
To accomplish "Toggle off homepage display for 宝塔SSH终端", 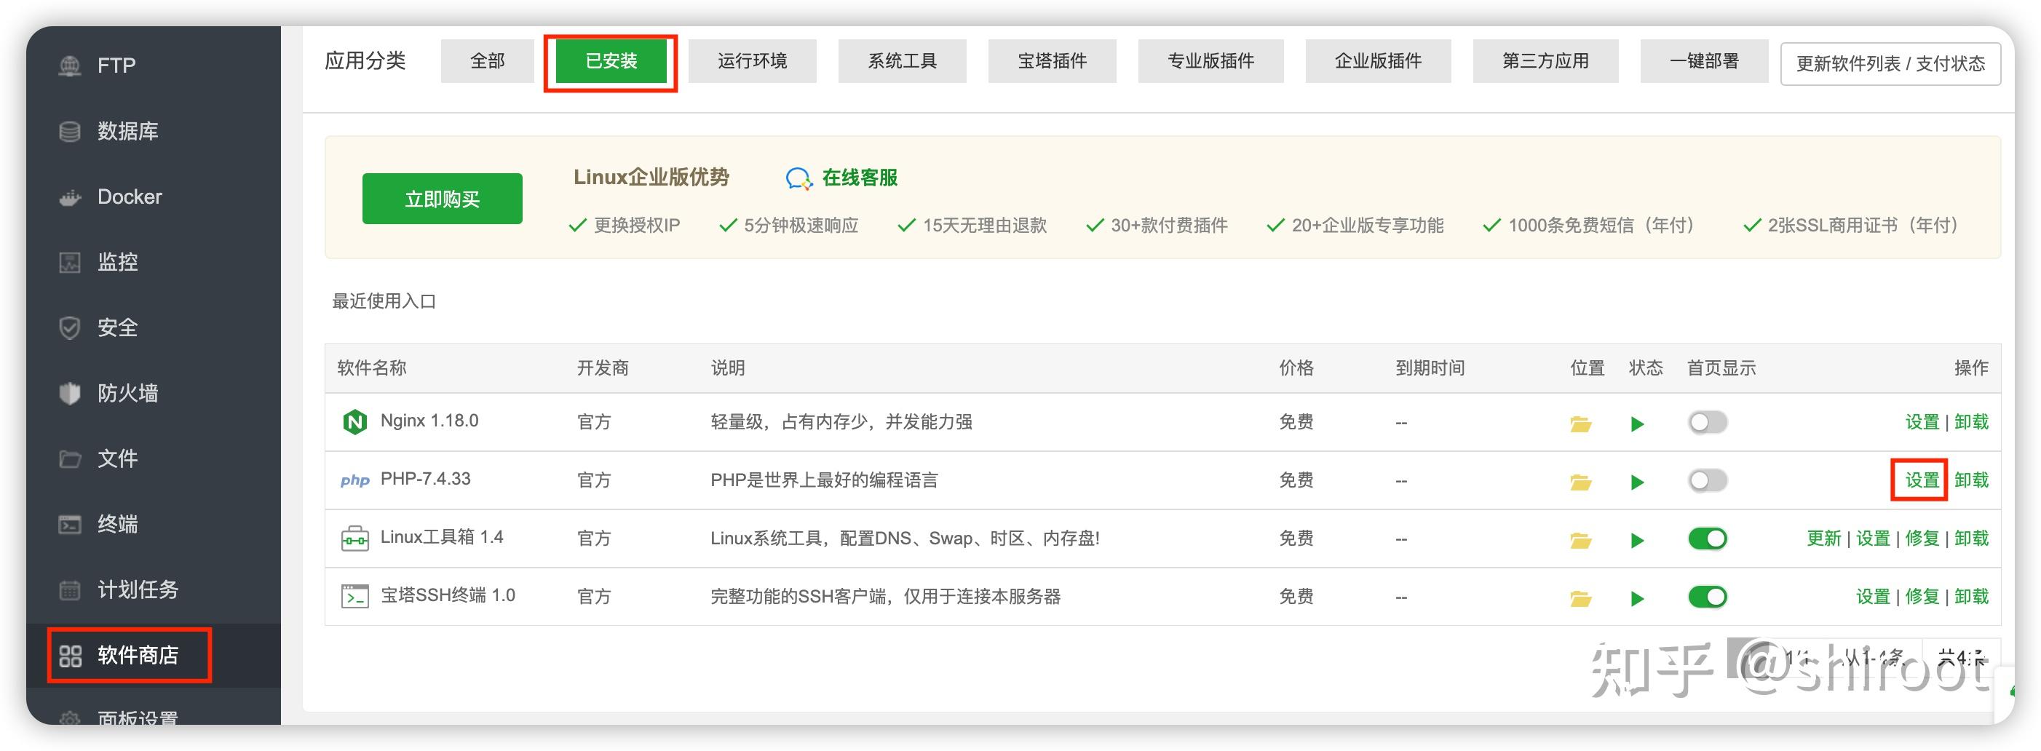I will pos(1707,597).
